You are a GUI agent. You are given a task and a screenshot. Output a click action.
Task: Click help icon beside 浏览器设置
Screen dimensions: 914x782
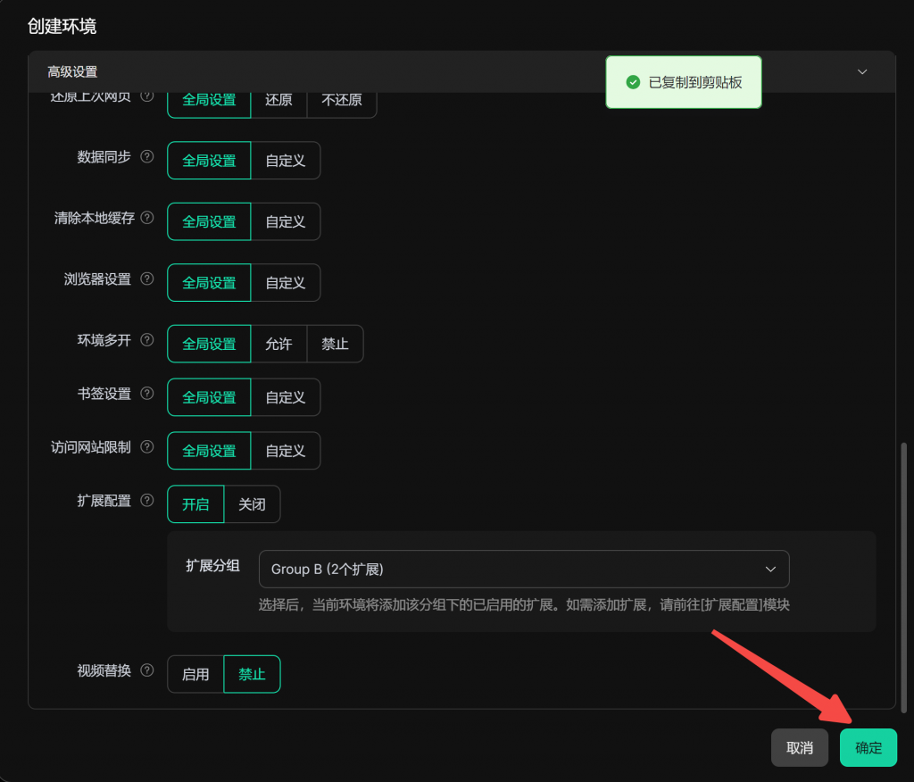click(147, 279)
